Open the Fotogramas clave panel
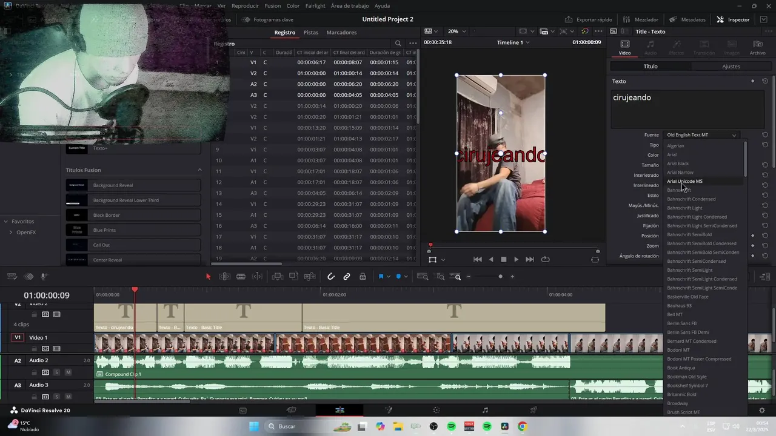The width and height of the screenshot is (776, 436). coord(267,19)
